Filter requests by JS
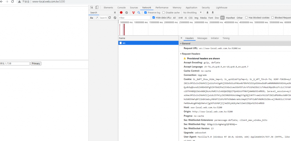Viewport: 291px width, 141px height. (186, 18)
